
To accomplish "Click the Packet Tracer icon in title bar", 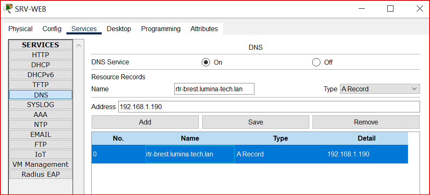I will (7, 8).
